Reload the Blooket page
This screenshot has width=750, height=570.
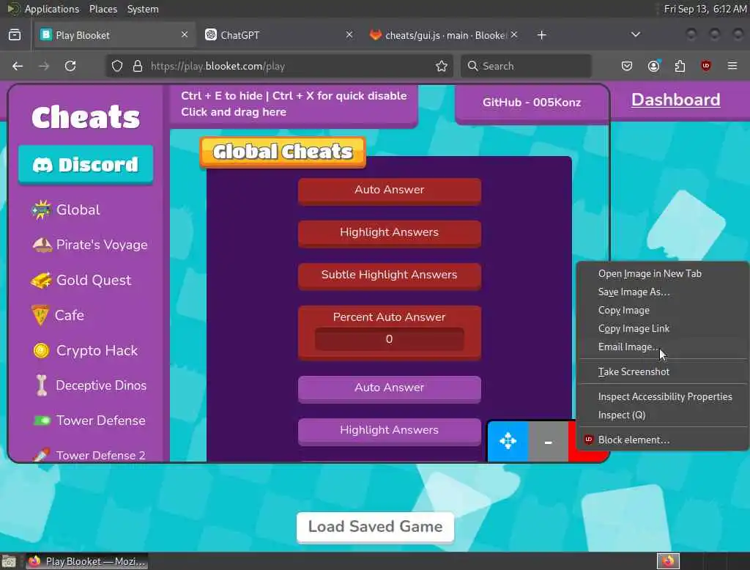(x=70, y=66)
